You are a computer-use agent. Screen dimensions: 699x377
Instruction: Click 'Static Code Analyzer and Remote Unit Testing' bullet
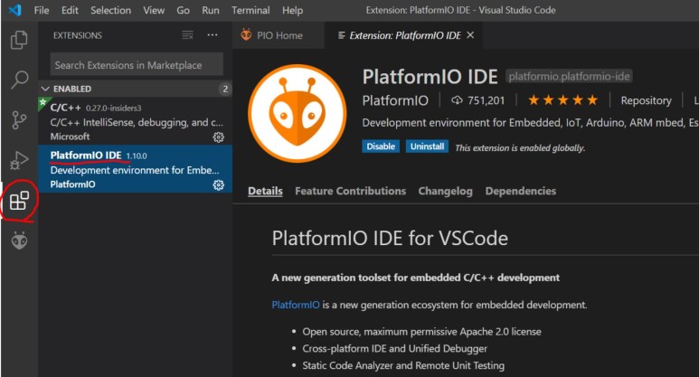point(403,365)
